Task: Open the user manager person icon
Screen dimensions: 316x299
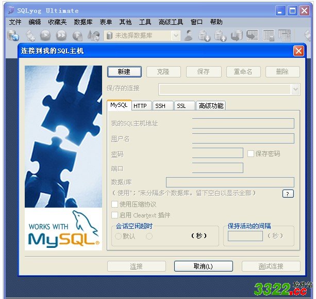Action: (x=189, y=36)
